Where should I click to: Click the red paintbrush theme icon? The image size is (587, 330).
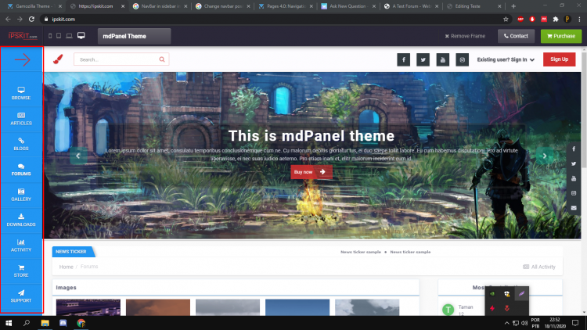click(x=58, y=59)
